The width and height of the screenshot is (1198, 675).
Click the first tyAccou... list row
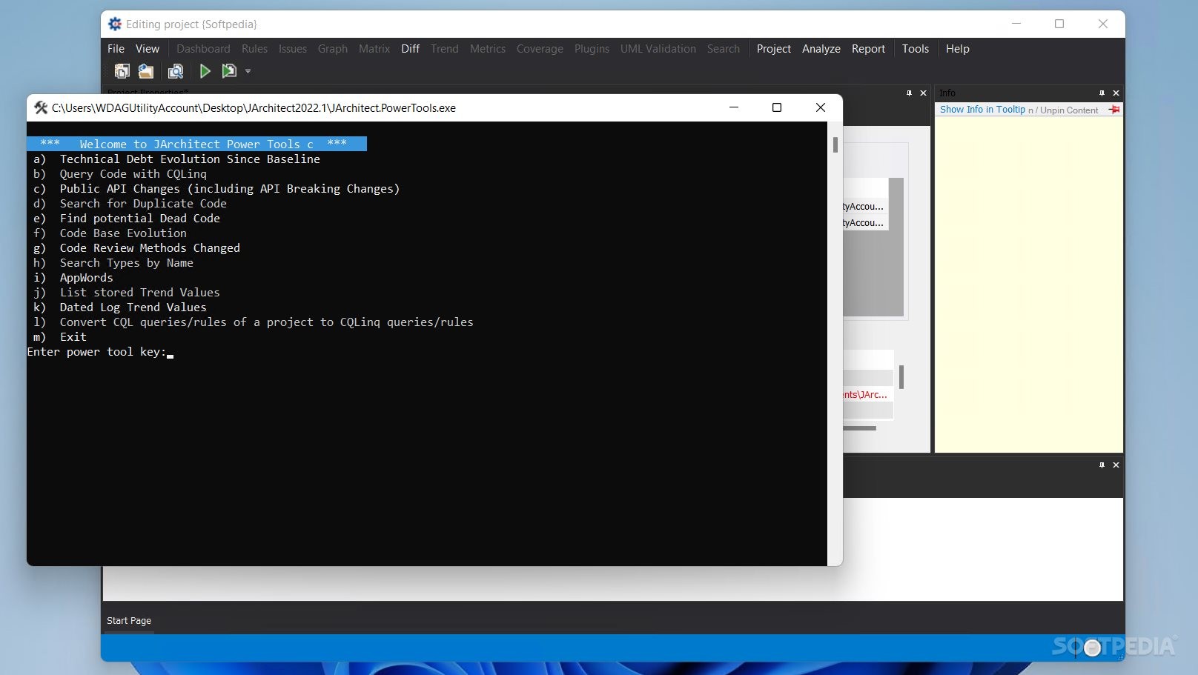[x=864, y=207]
